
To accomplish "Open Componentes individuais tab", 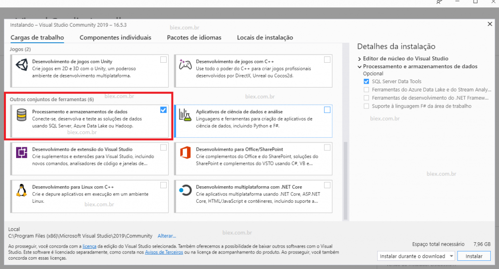I will point(115,37).
